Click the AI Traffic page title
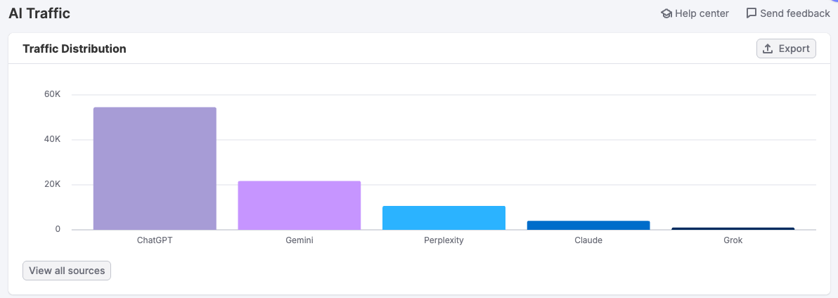The height and width of the screenshot is (298, 838). tap(39, 13)
